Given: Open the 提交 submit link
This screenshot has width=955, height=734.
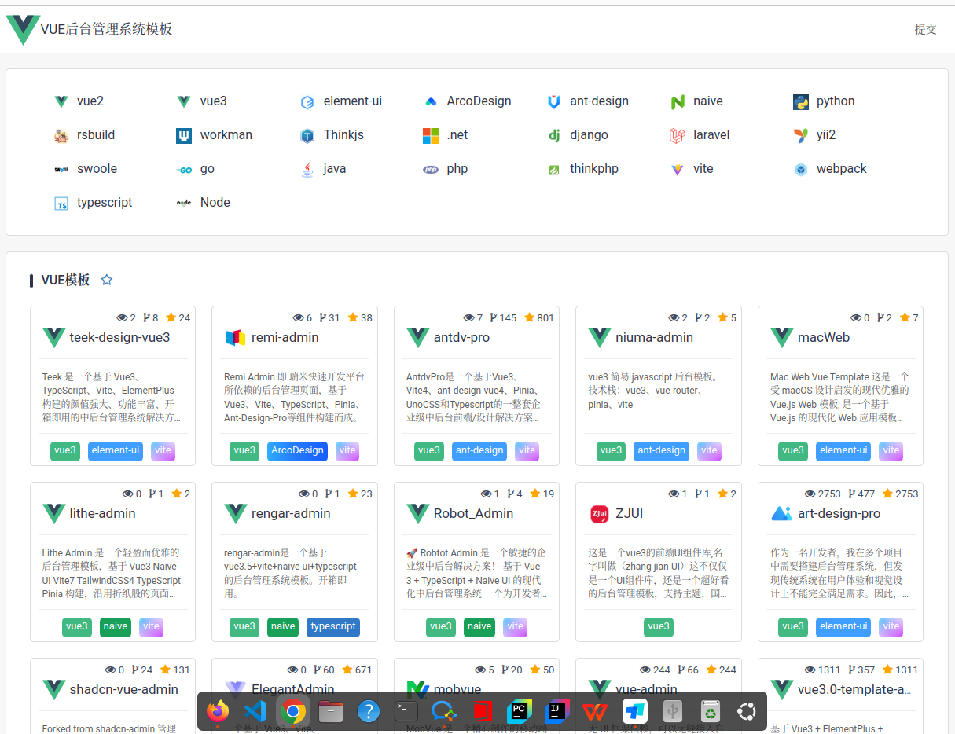Looking at the screenshot, I should tap(925, 29).
